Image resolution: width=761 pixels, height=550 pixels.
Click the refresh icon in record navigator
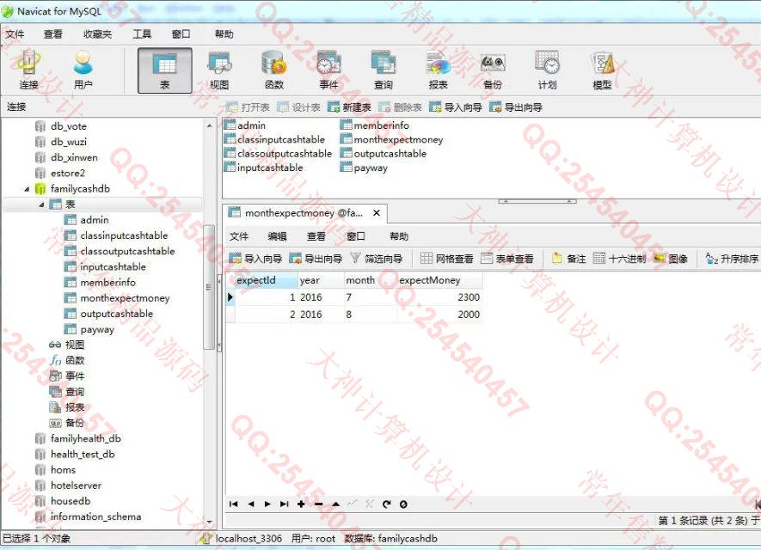tap(386, 504)
